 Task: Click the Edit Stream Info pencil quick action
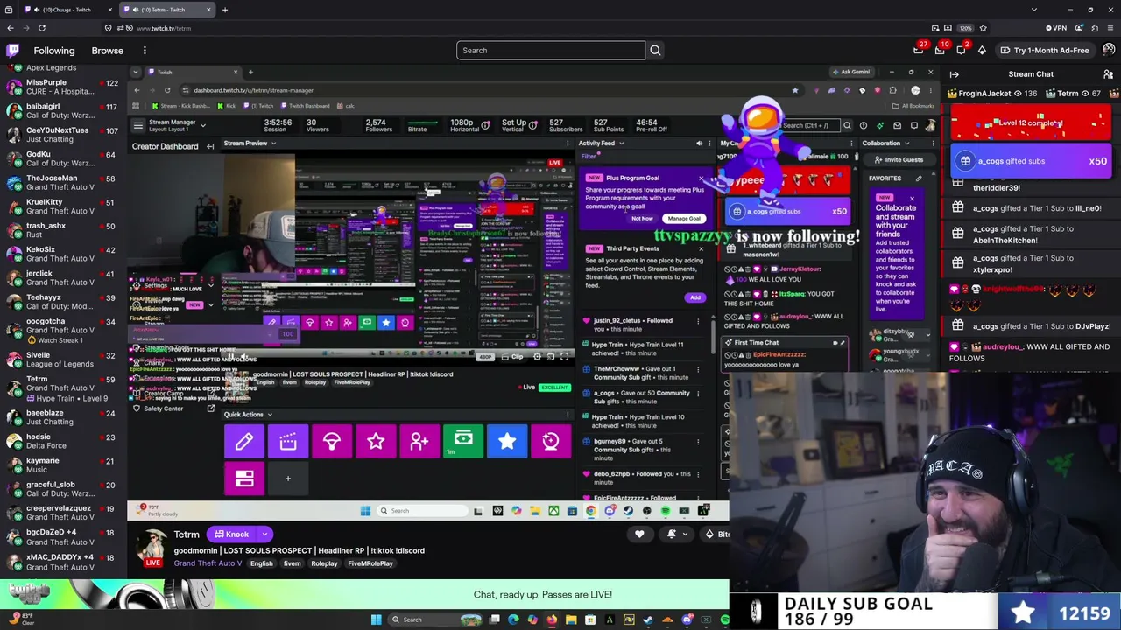(244, 442)
